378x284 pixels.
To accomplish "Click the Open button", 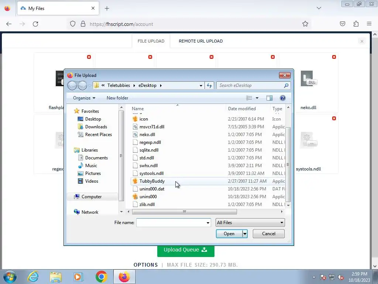I will 229,234.
